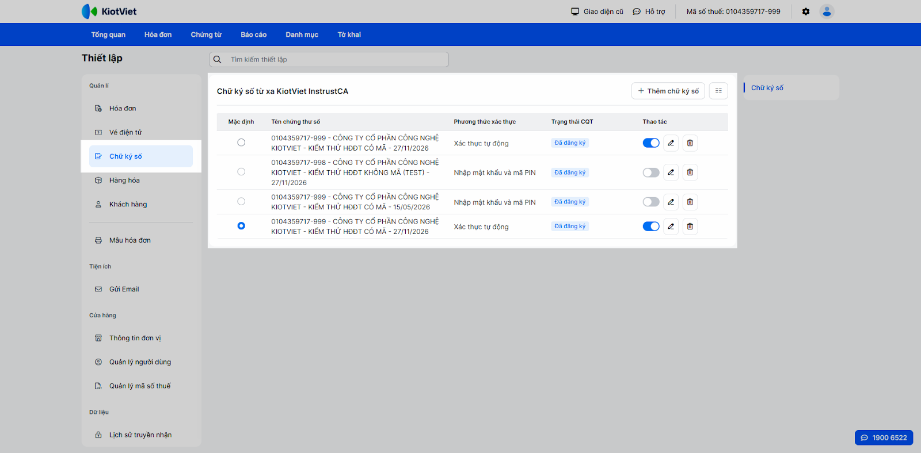Screen dimensions: 921x453
Task: Enable the 0104359717-998 certificate switch
Action: (651, 172)
